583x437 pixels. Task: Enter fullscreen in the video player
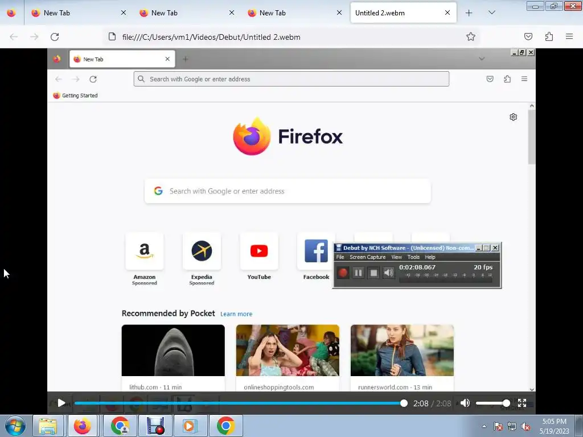click(x=522, y=403)
